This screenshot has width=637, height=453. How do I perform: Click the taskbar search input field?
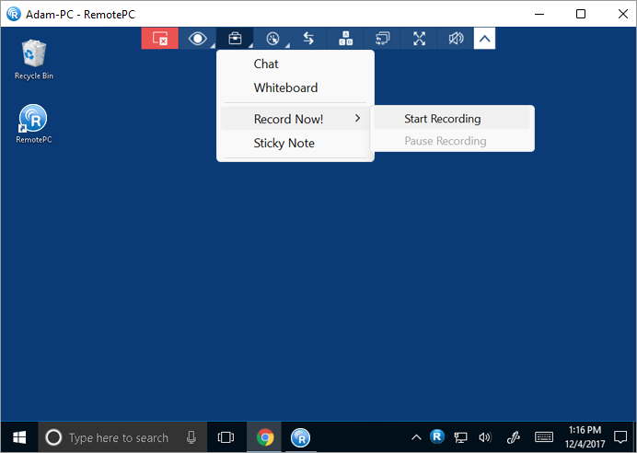click(120, 437)
